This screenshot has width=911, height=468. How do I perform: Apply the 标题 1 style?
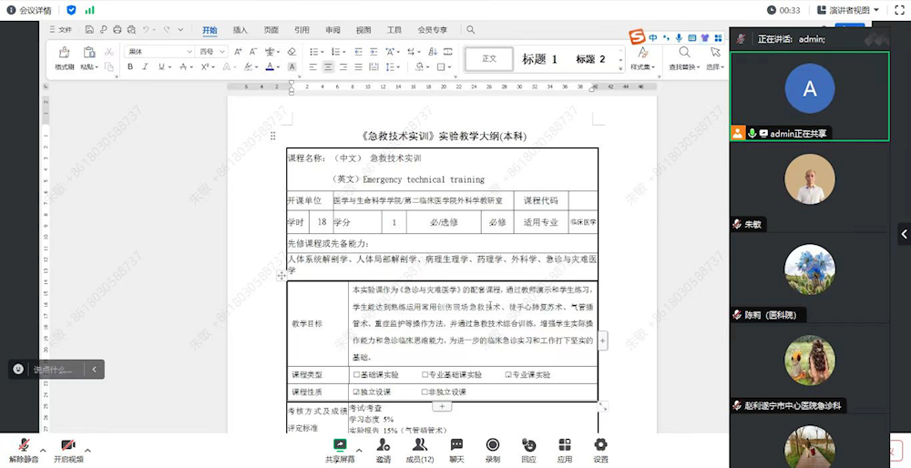[x=539, y=58]
